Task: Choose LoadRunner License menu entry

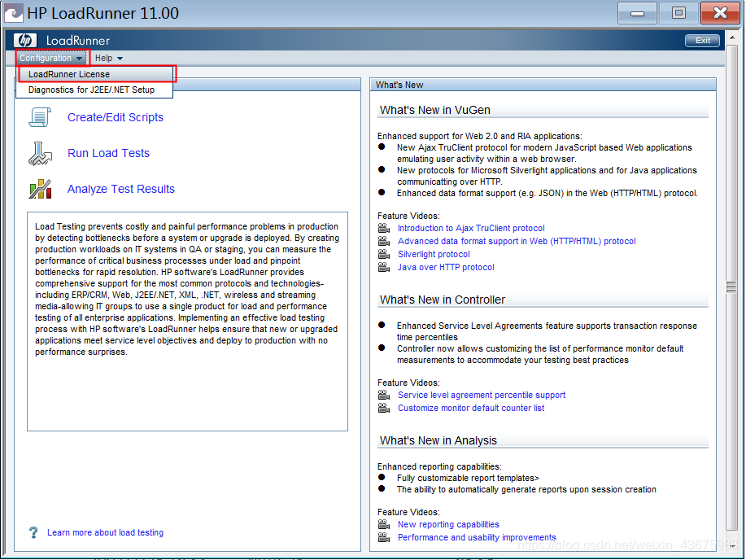Action: point(95,74)
